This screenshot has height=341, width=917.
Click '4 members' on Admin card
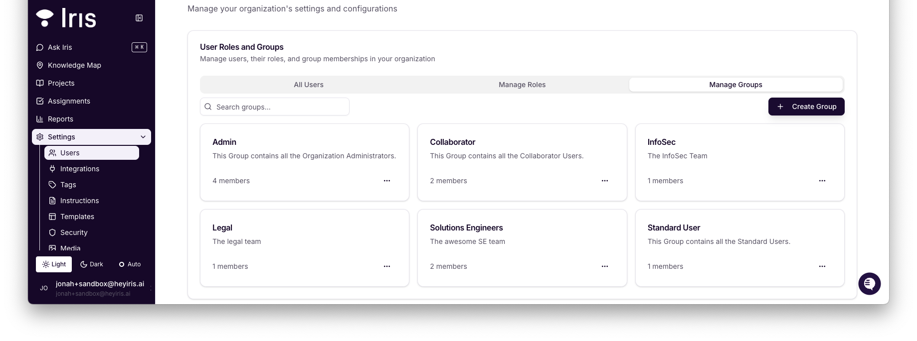pos(231,181)
